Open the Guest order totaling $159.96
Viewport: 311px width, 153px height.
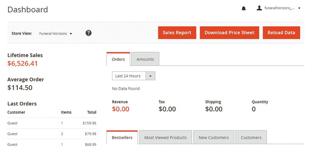pos(52,123)
